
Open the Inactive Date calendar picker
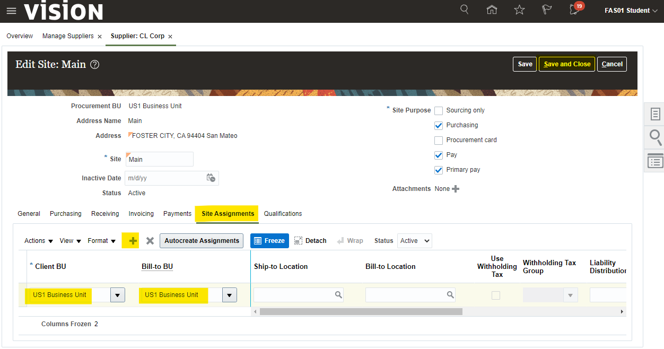click(211, 178)
